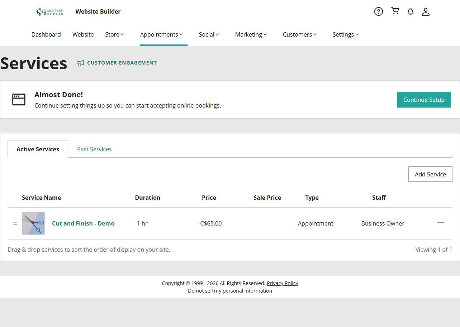Click the SaaSTech Servers logo
This screenshot has width=460, height=327.
[49, 12]
